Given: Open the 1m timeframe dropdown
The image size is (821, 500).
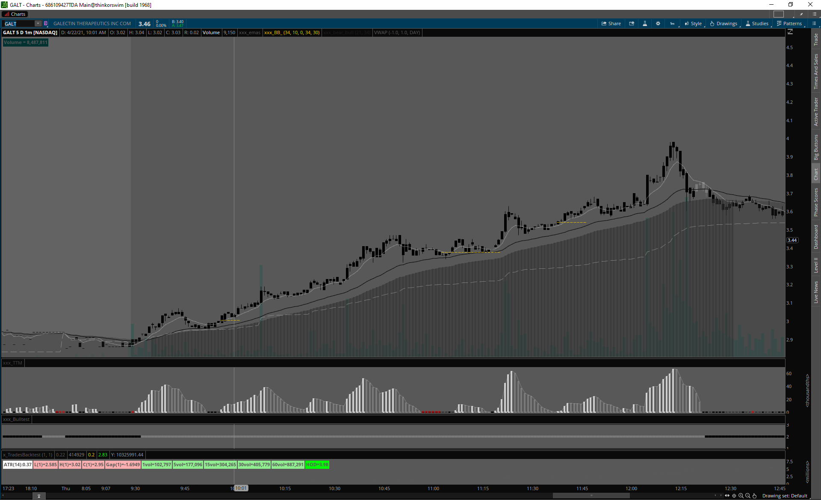Looking at the screenshot, I should (673, 24).
